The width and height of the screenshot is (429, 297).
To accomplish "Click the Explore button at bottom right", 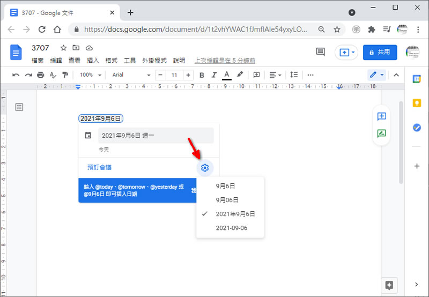I will (x=389, y=285).
